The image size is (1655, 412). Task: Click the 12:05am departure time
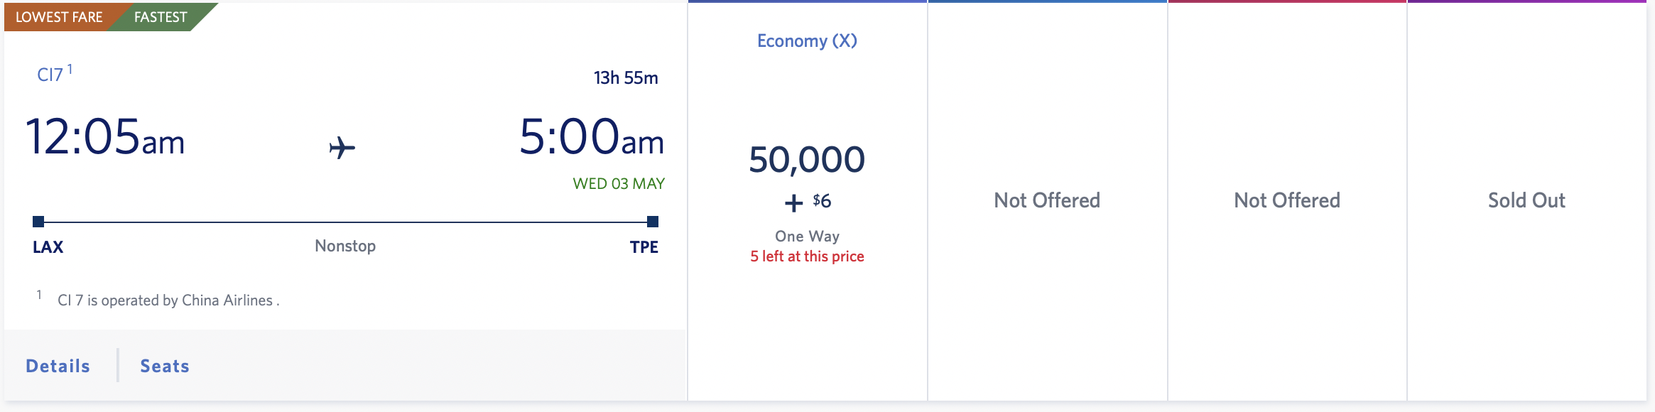105,136
